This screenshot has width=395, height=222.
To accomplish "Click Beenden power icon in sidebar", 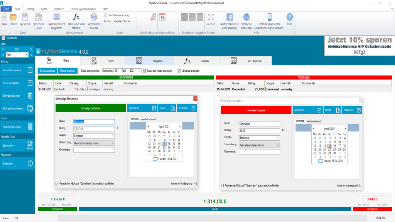I will 30,163.
